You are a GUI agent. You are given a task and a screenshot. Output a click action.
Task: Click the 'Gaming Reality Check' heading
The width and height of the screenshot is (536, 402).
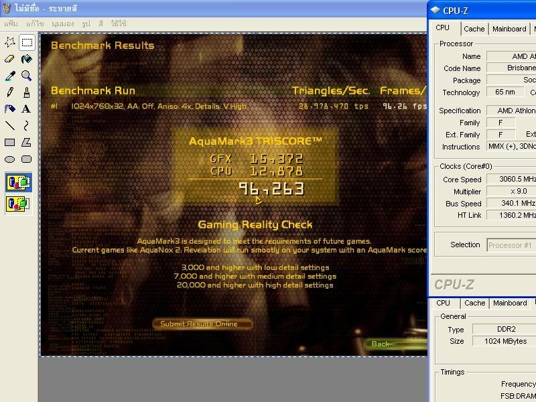(x=255, y=224)
